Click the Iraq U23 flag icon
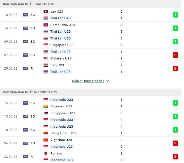The image size is (184, 163). pyautogui.click(x=46, y=65)
